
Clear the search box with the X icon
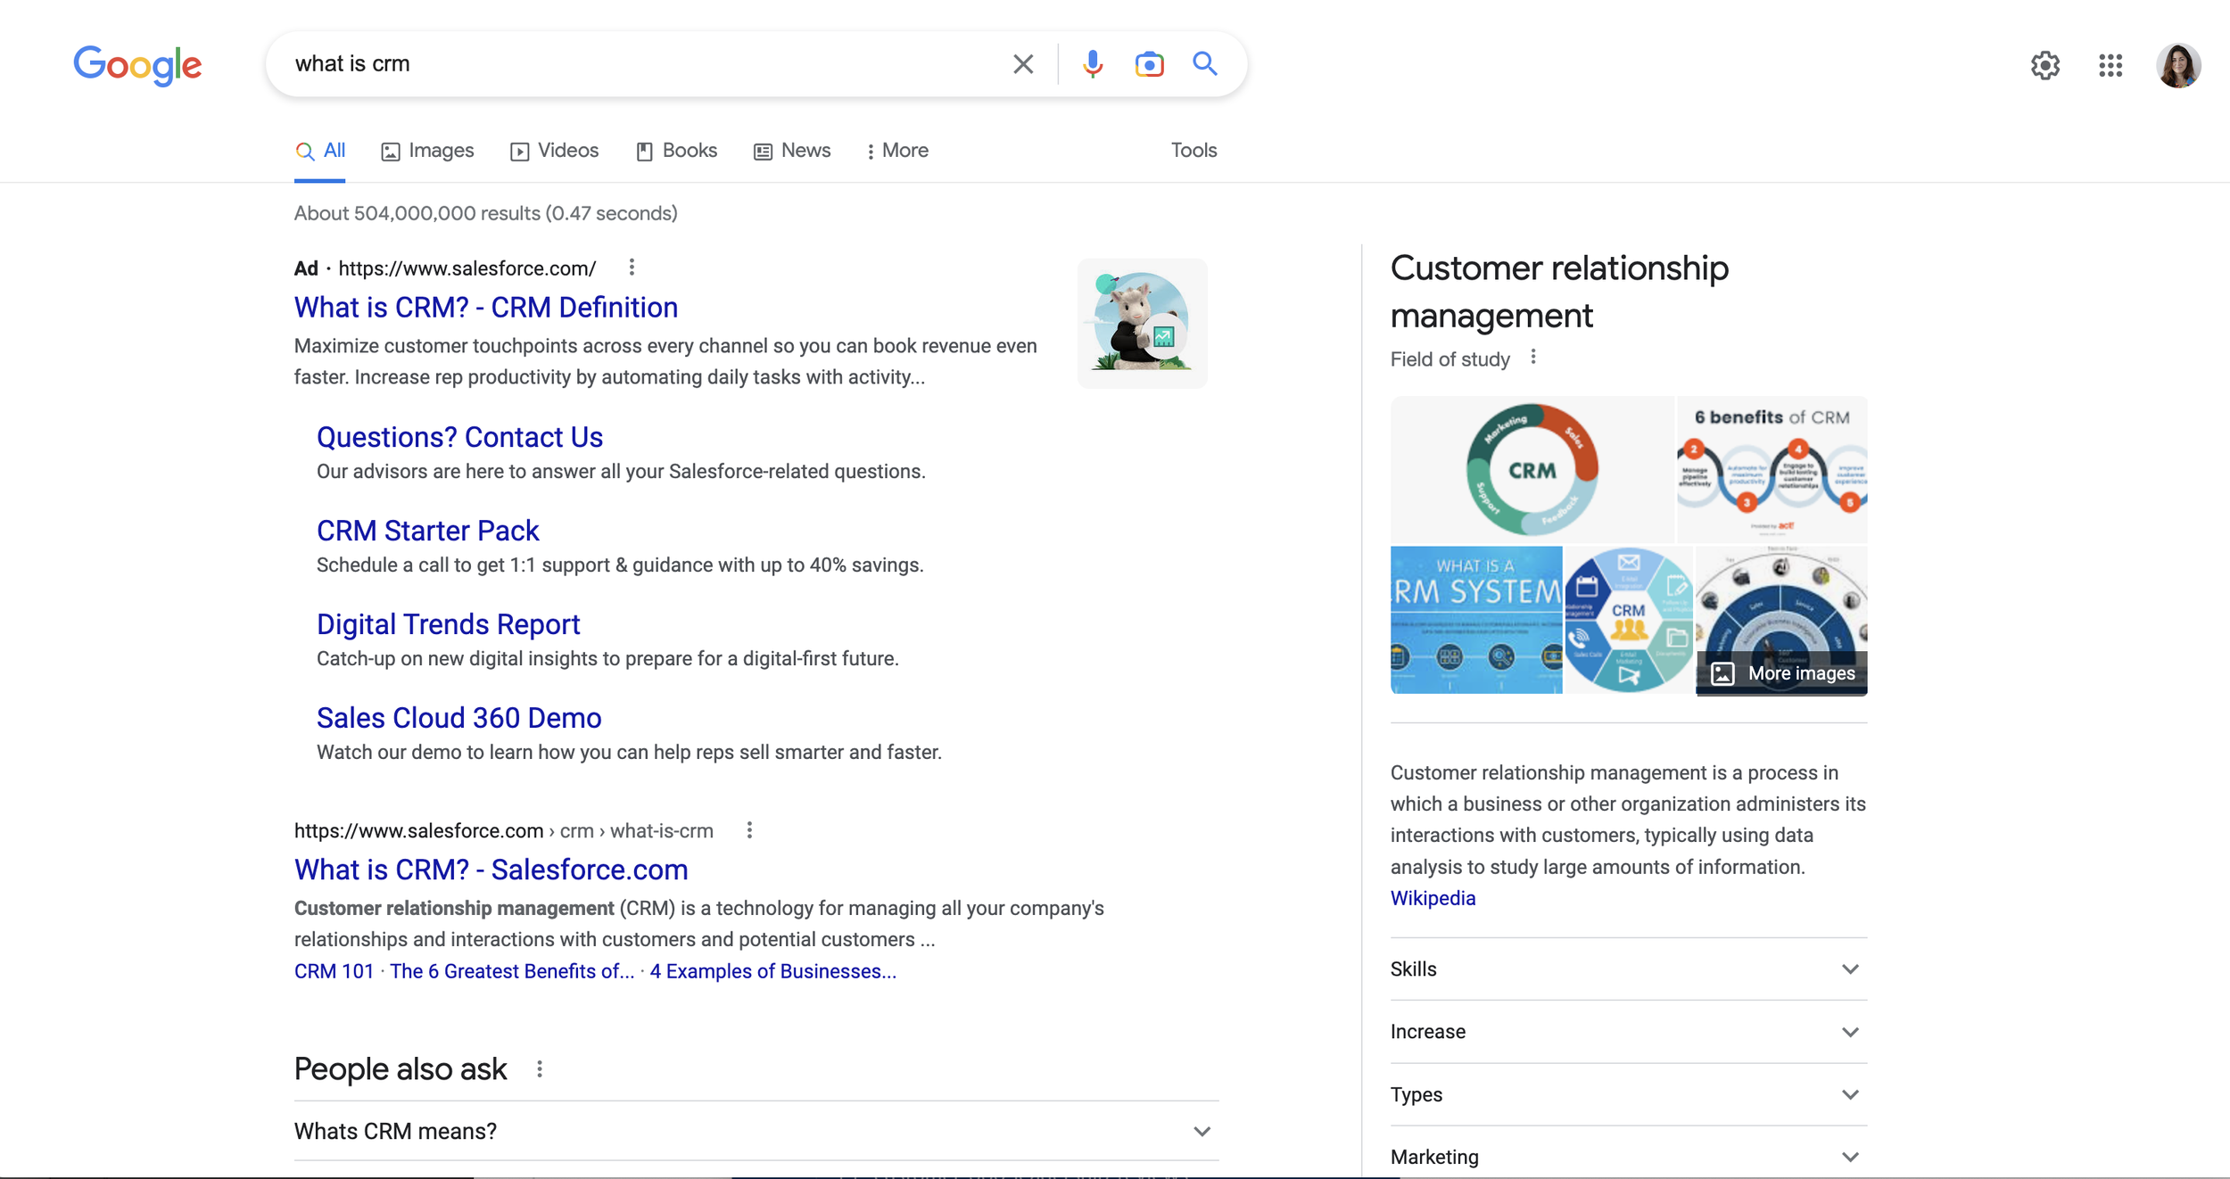pyautogui.click(x=1023, y=64)
